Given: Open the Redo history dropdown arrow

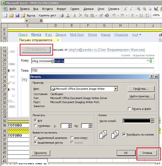Looking at the screenshot, I should (127, 15).
